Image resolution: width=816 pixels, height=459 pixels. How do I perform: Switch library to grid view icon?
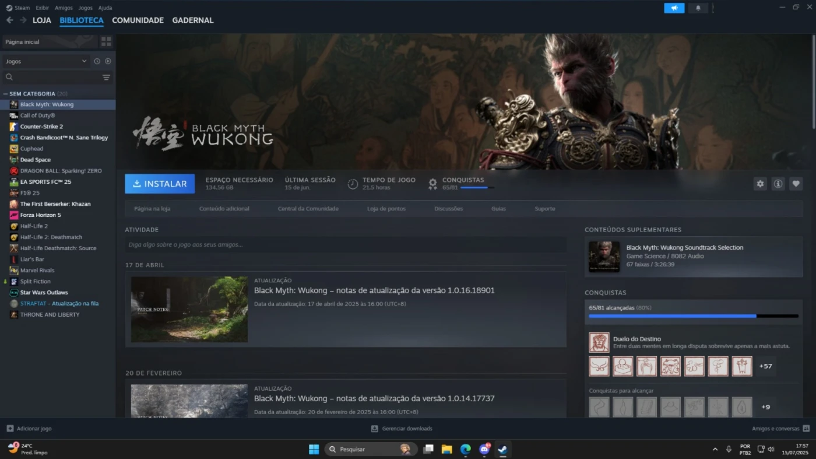click(106, 41)
